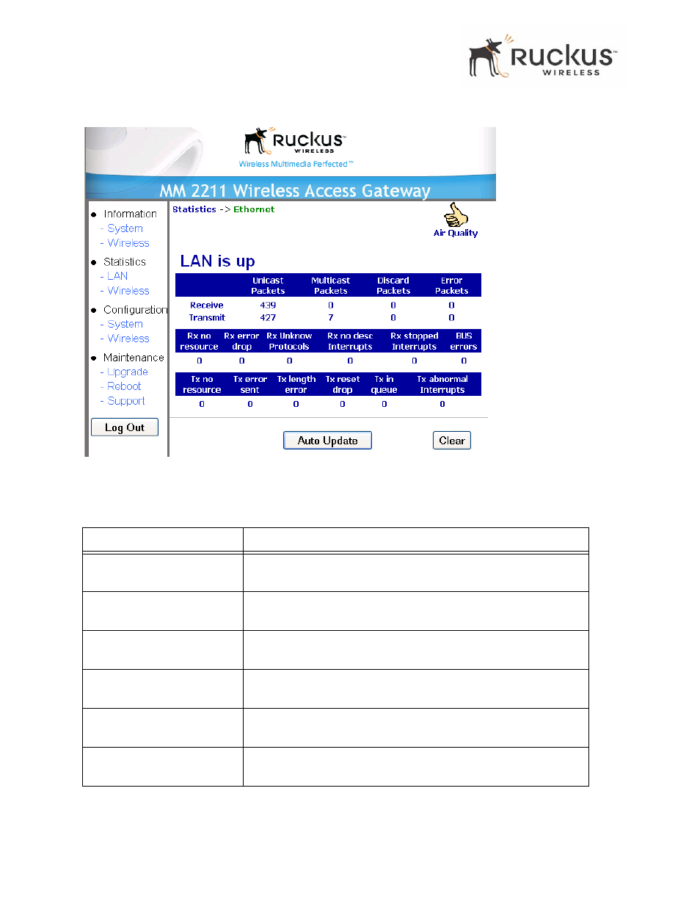Viewport: 700px width, 907px height.
Task: Click the Receive row label
Action: point(207,306)
